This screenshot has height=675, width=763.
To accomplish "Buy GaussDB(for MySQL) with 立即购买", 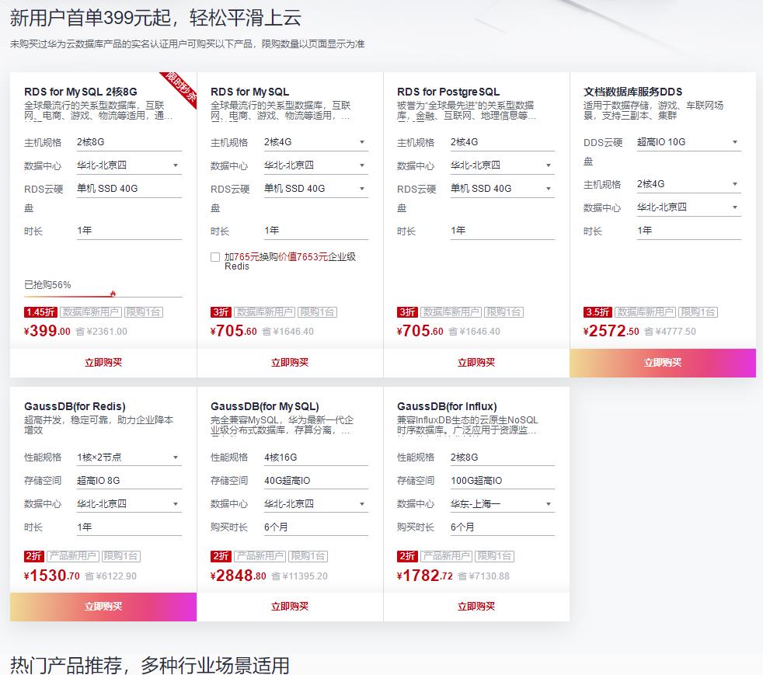I will coord(290,607).
